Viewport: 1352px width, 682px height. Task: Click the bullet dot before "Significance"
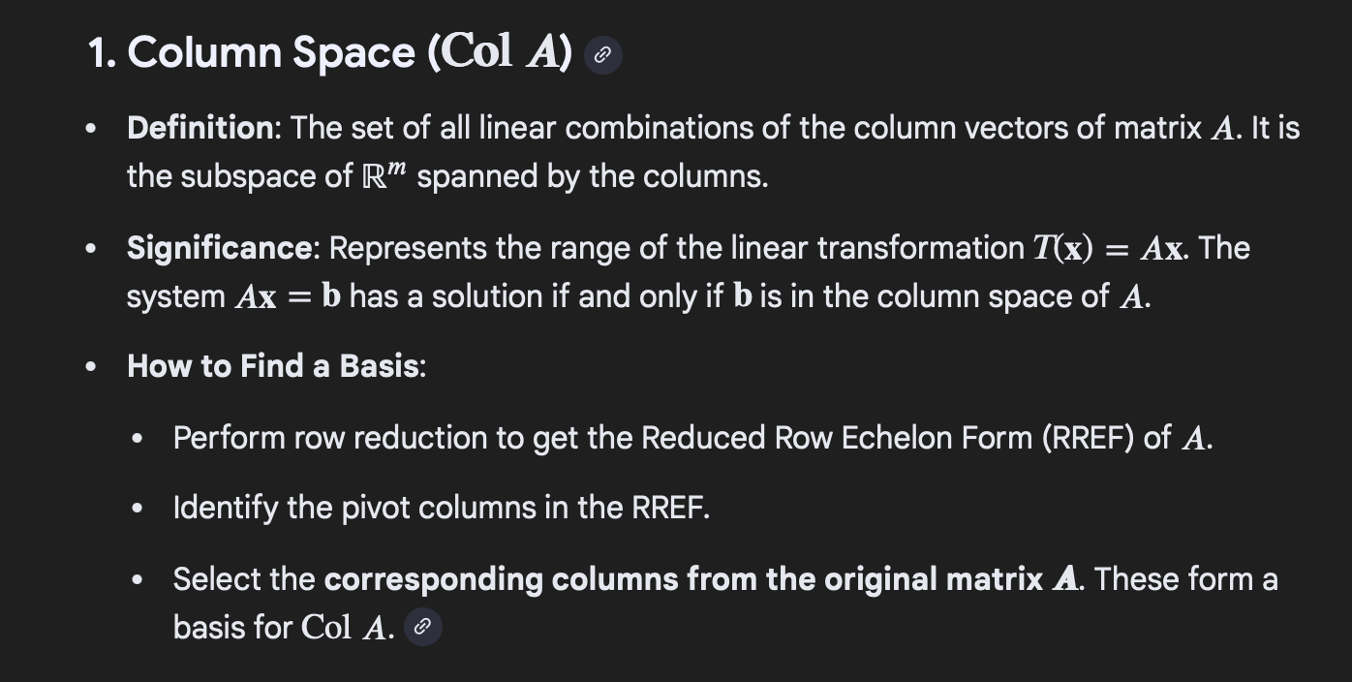(x=91, y=249)
